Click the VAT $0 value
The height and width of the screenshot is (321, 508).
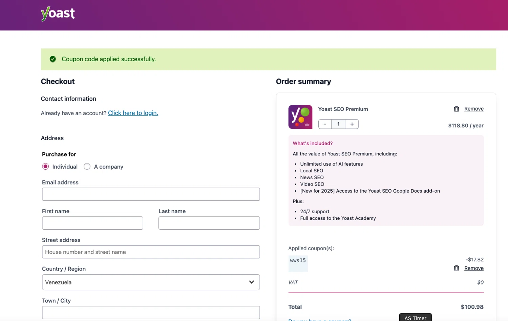pyautogui.click(x=480, y=282)
